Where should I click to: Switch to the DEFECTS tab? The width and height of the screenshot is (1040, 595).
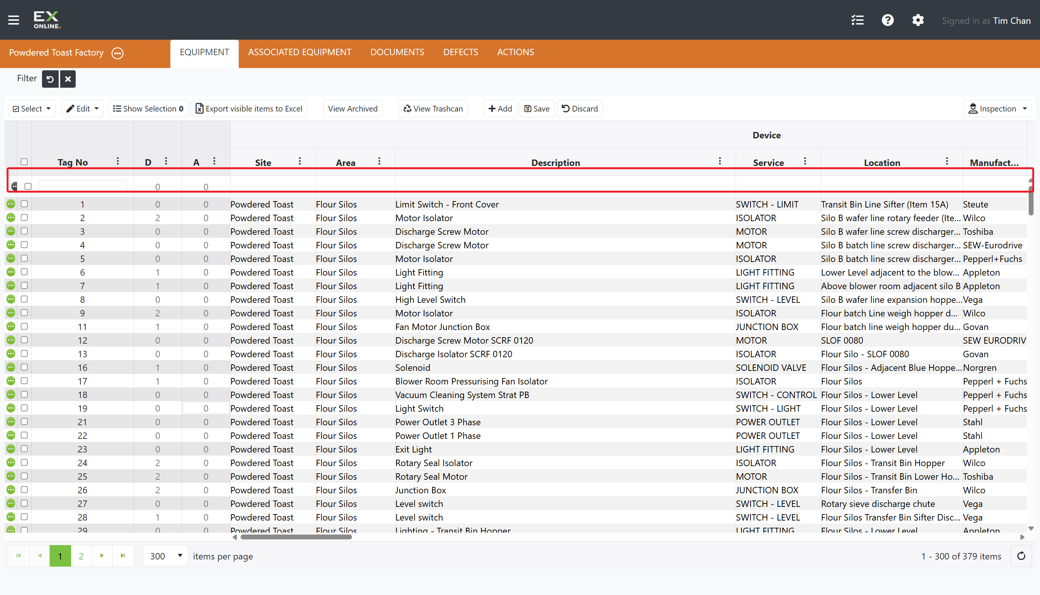[461, 52]
